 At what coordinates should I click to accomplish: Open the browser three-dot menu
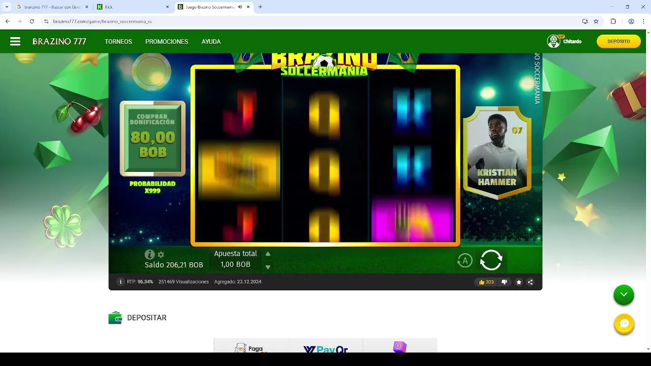(x=643, y=21)
